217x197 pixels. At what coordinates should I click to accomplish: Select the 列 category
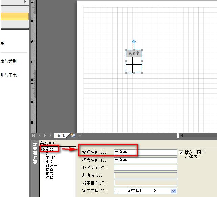pyautogui.click(x=47, y=153)
